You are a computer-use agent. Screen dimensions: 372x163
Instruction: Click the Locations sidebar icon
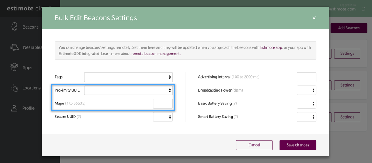[x=14, y=88]
